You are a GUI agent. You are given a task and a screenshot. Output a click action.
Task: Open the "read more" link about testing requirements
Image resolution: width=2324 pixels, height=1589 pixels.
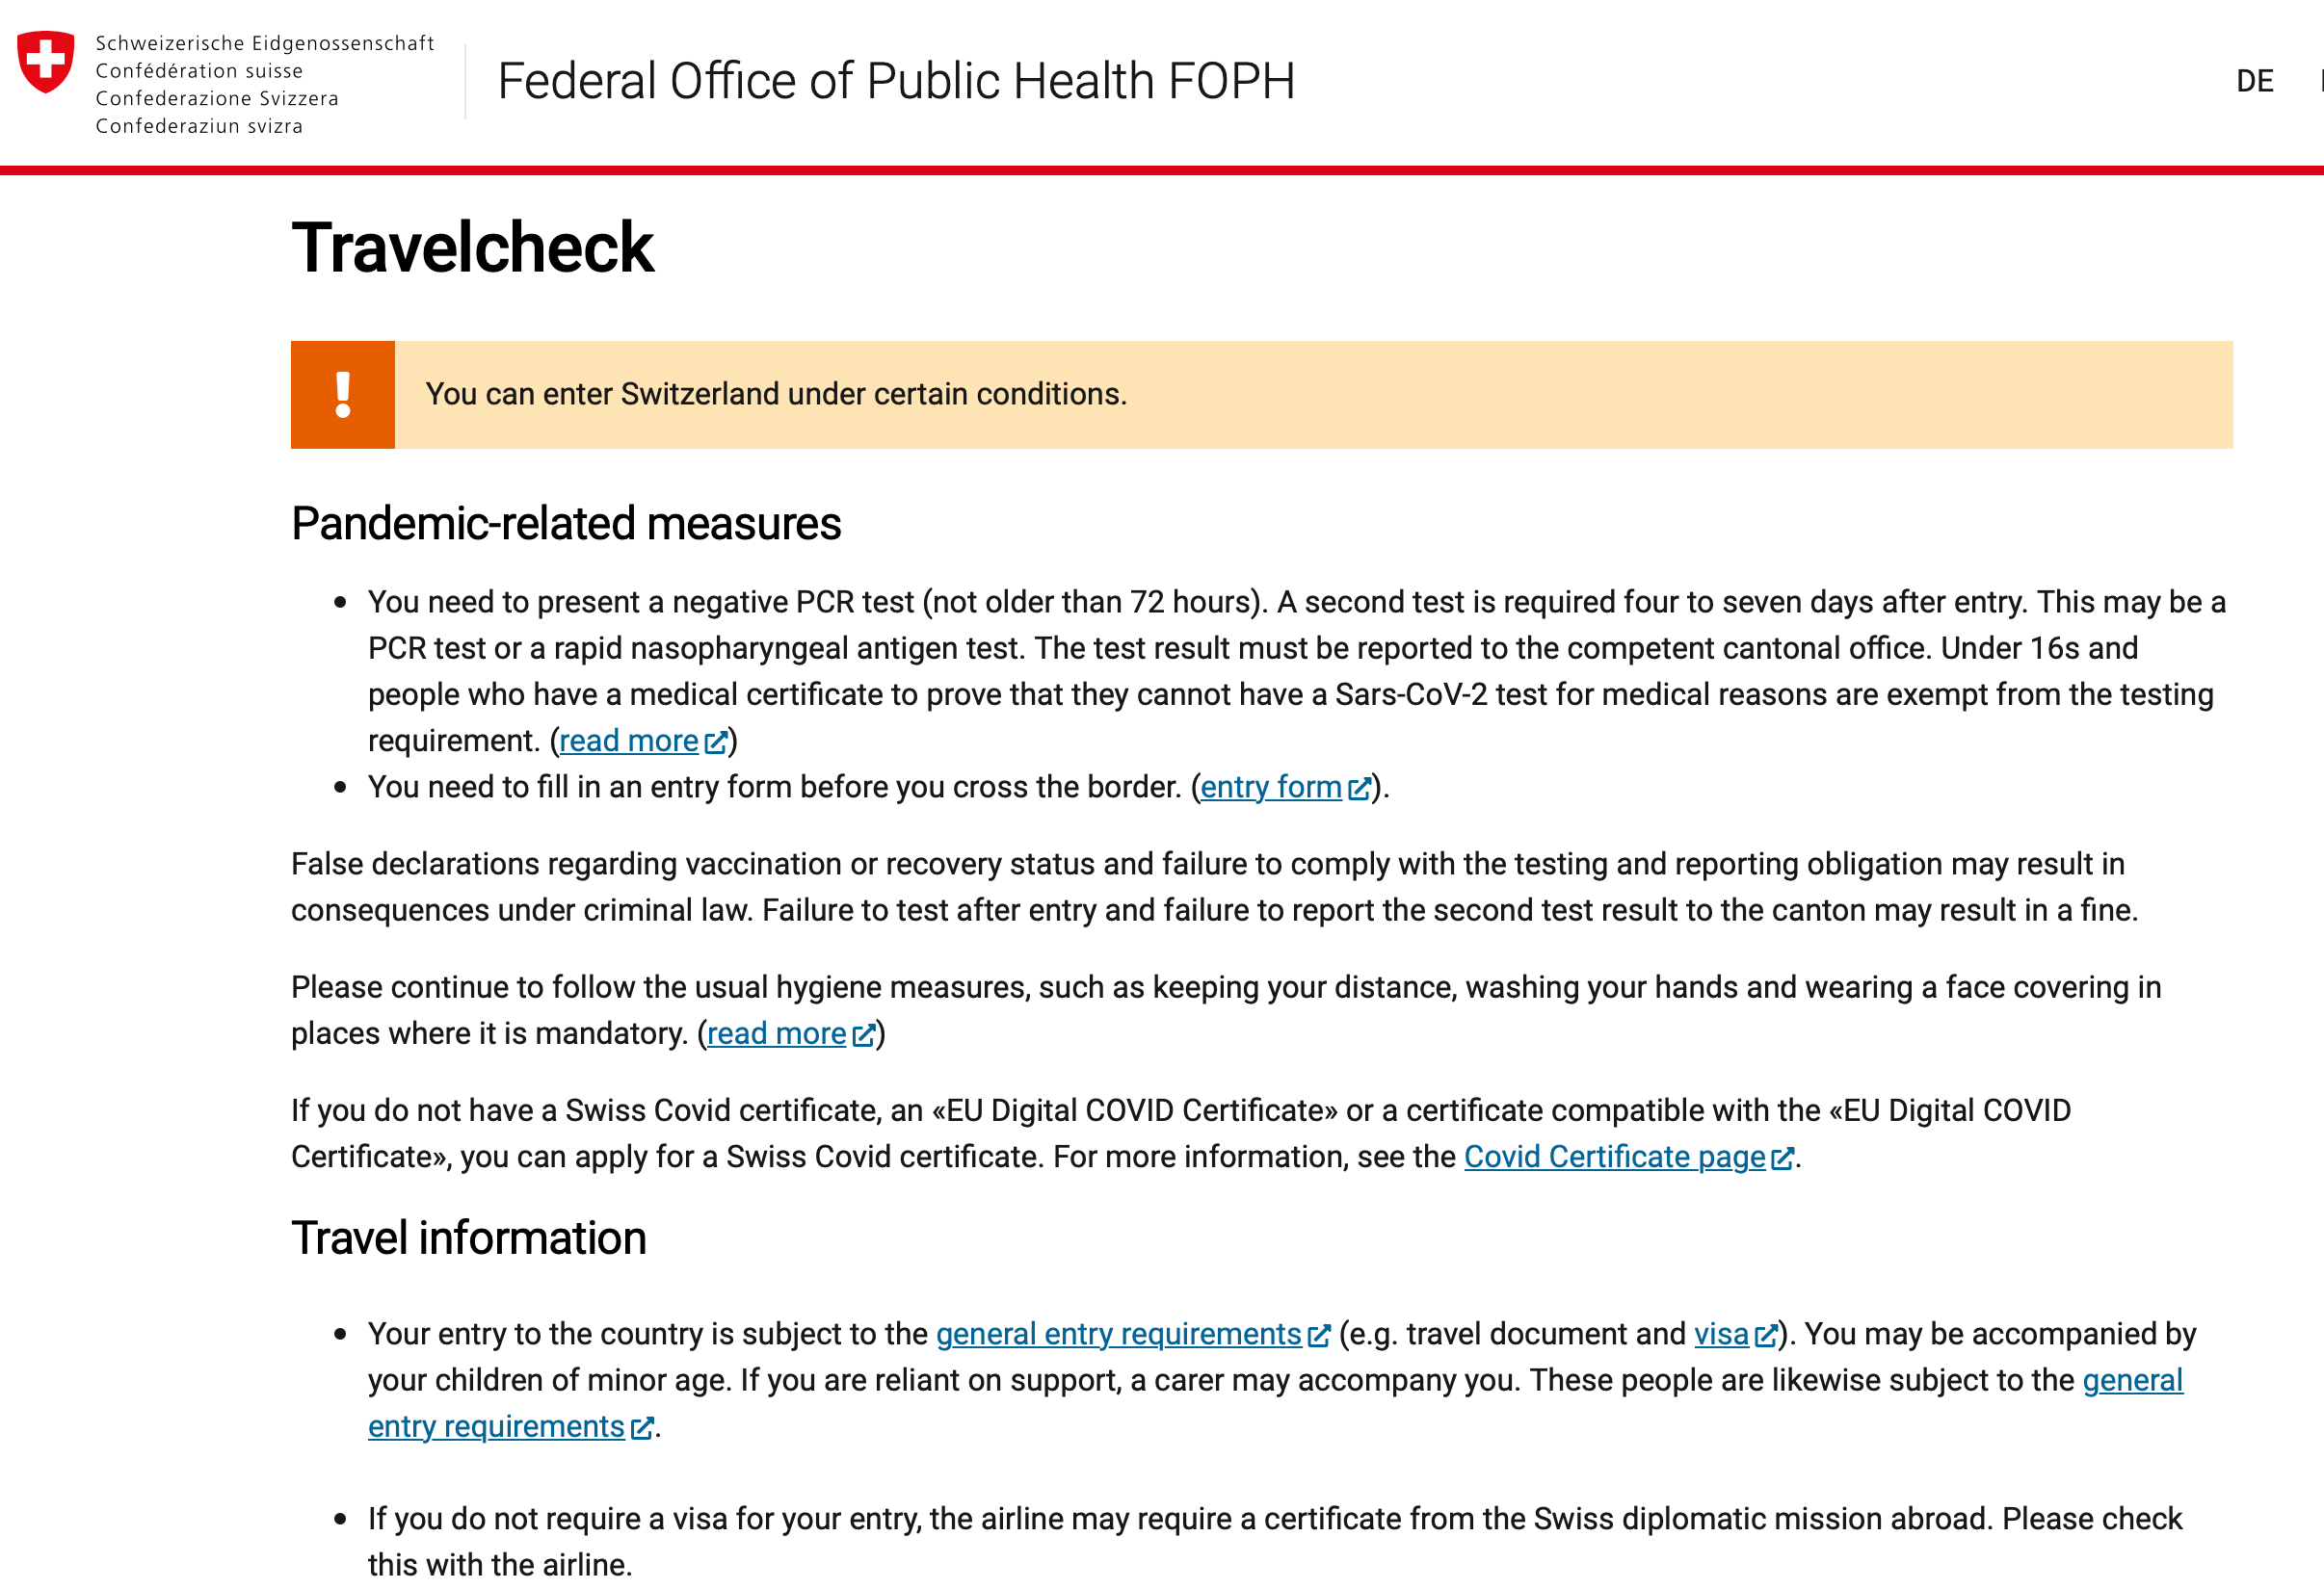point(631,741)
